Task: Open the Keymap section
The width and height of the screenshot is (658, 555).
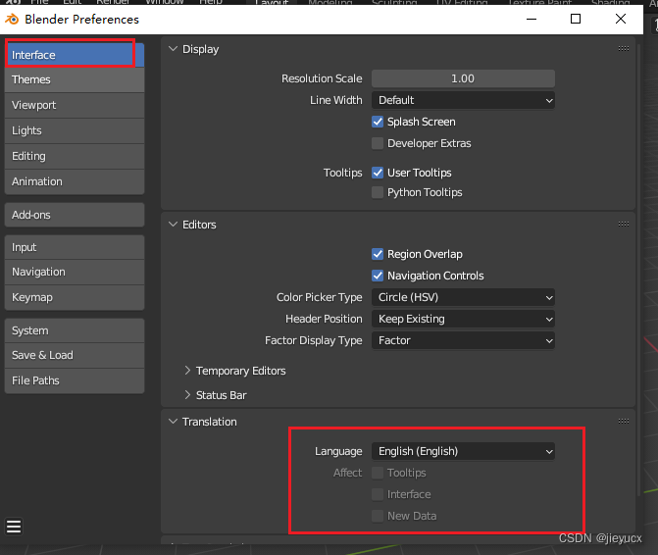Action: tap(75, 297)
